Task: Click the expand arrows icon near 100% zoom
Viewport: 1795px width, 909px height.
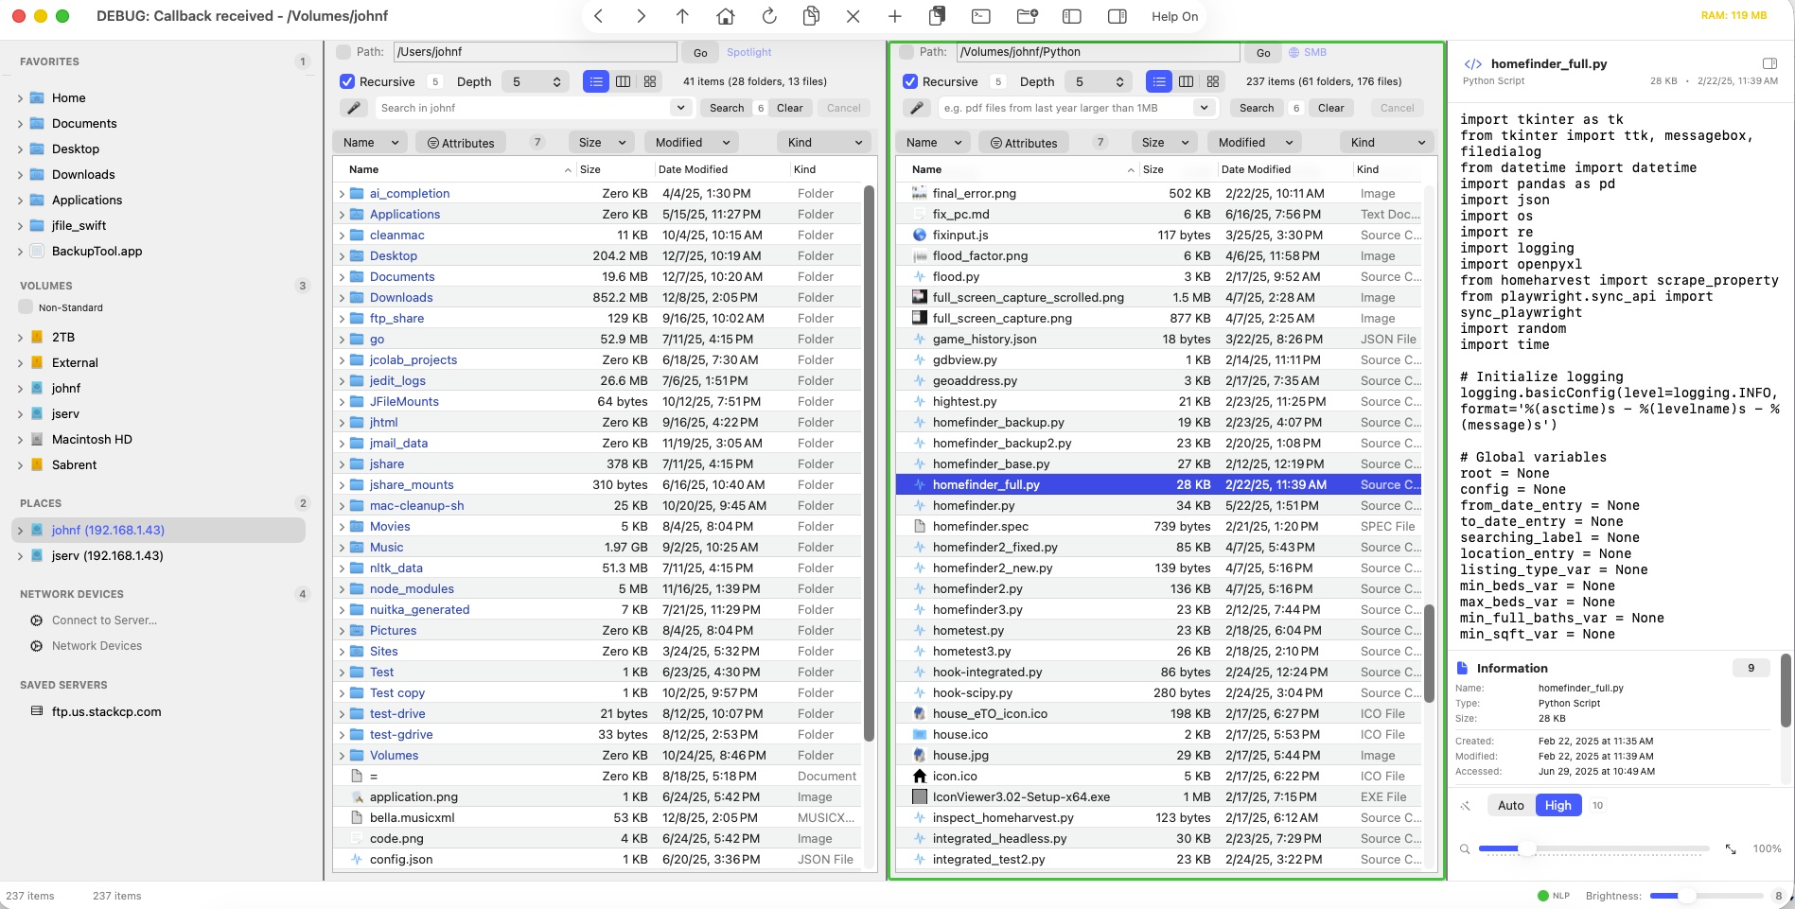Action: click(x=1731, y=849)
